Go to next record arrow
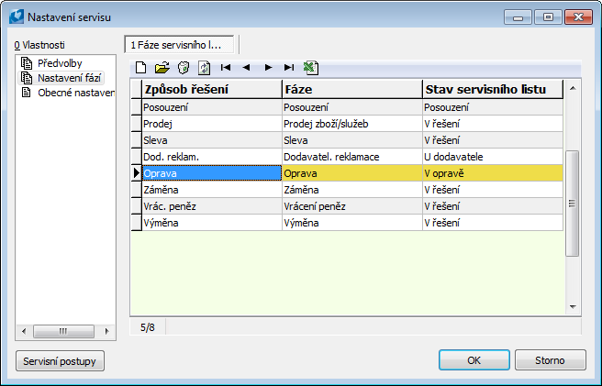This screenshot has height=386, width=602. pyautogui.click(x=268, y=68)
